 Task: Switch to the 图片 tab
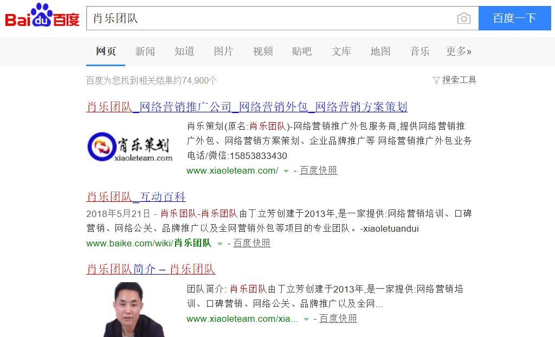(x=223, y=52)
